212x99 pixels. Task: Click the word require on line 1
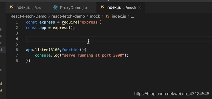tap(70, 22)
